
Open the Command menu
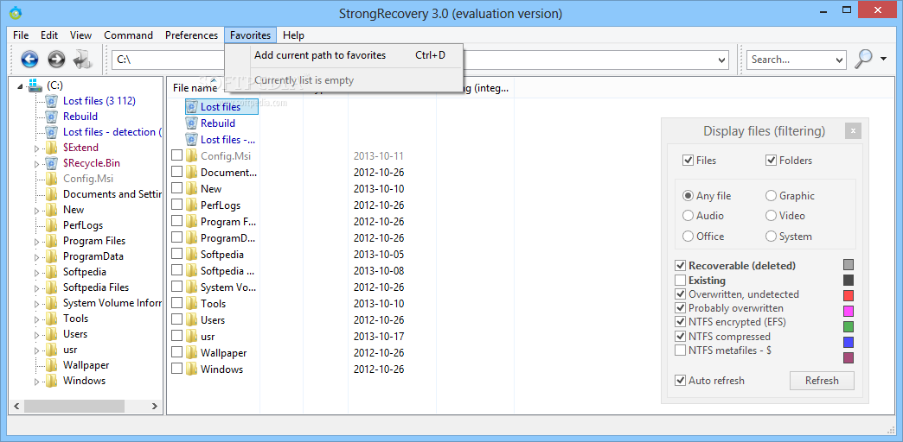[x=128, y=35]
